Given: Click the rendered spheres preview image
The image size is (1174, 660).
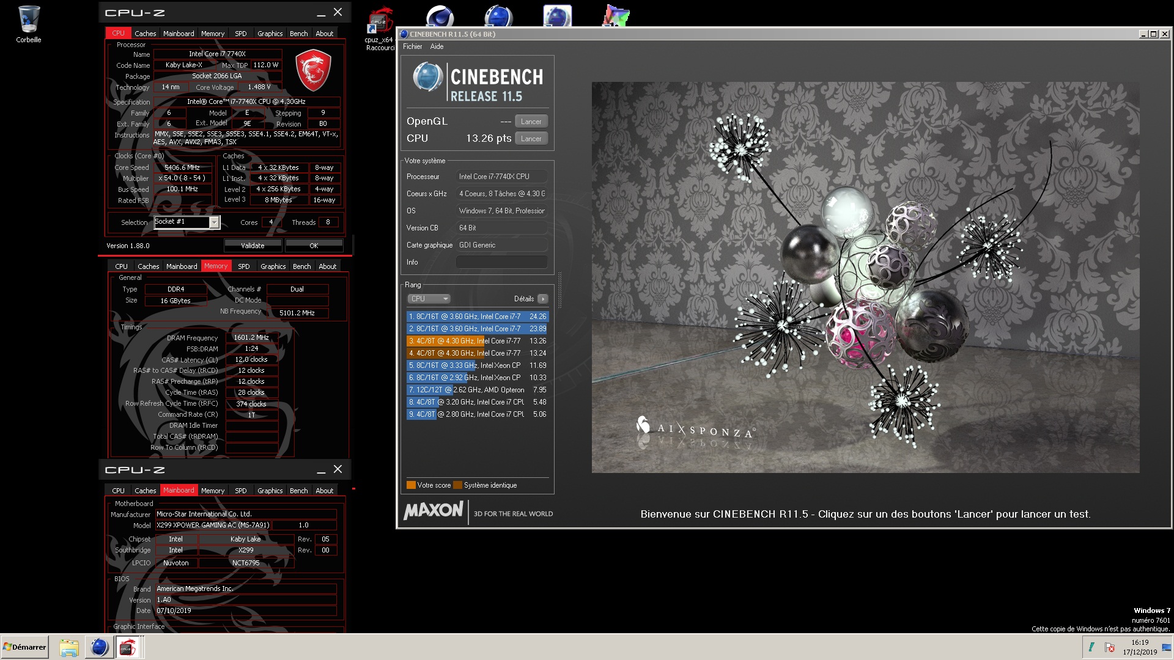Looking at the screenshot, I should point(865,277).
